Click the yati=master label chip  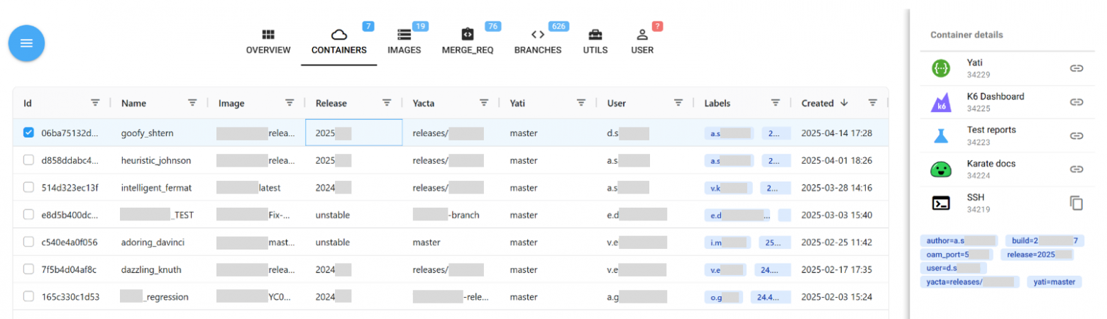(1054, 282)
